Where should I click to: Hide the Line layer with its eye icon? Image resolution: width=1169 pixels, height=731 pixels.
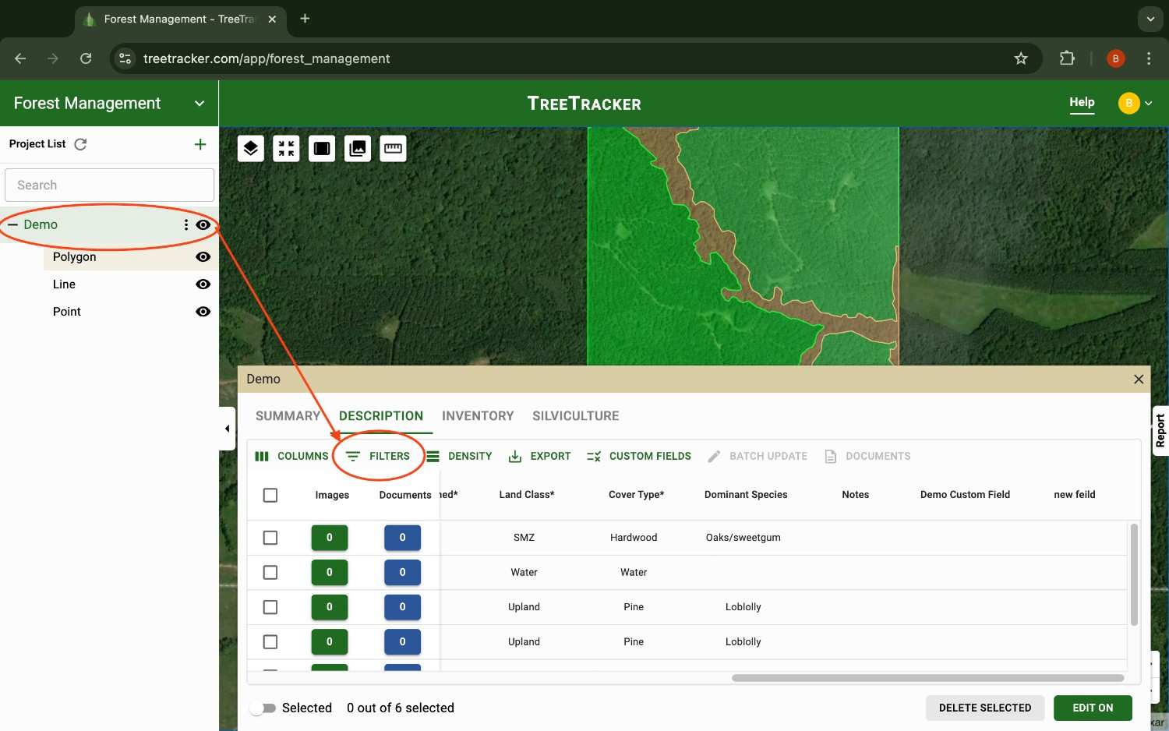pos(203,284)
